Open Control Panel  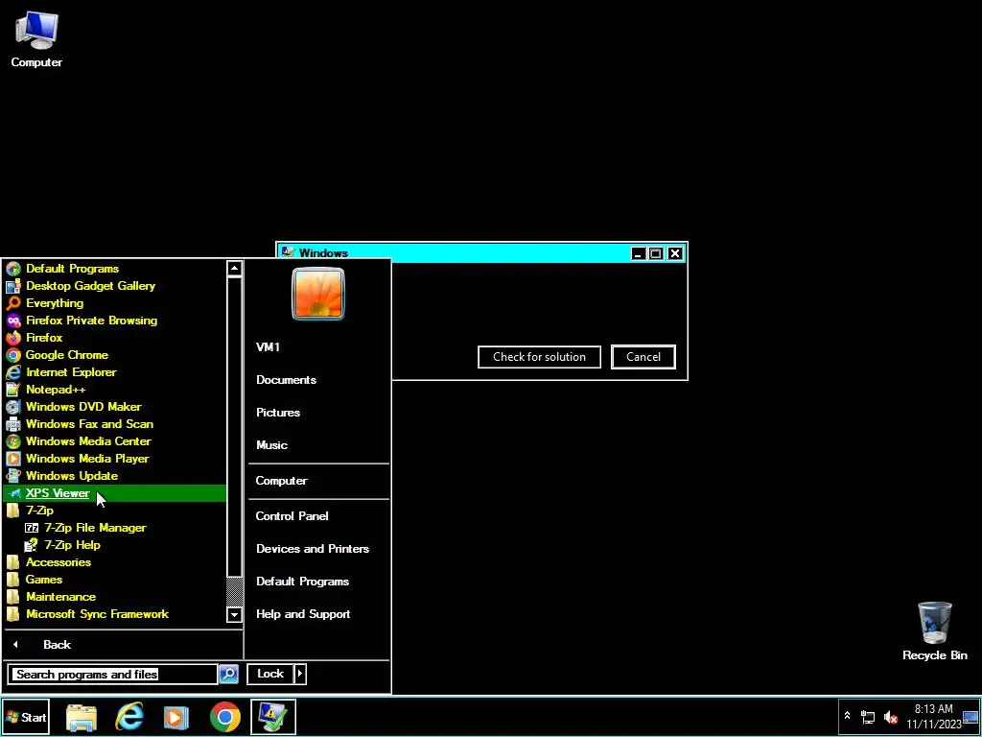click(318, 515)
